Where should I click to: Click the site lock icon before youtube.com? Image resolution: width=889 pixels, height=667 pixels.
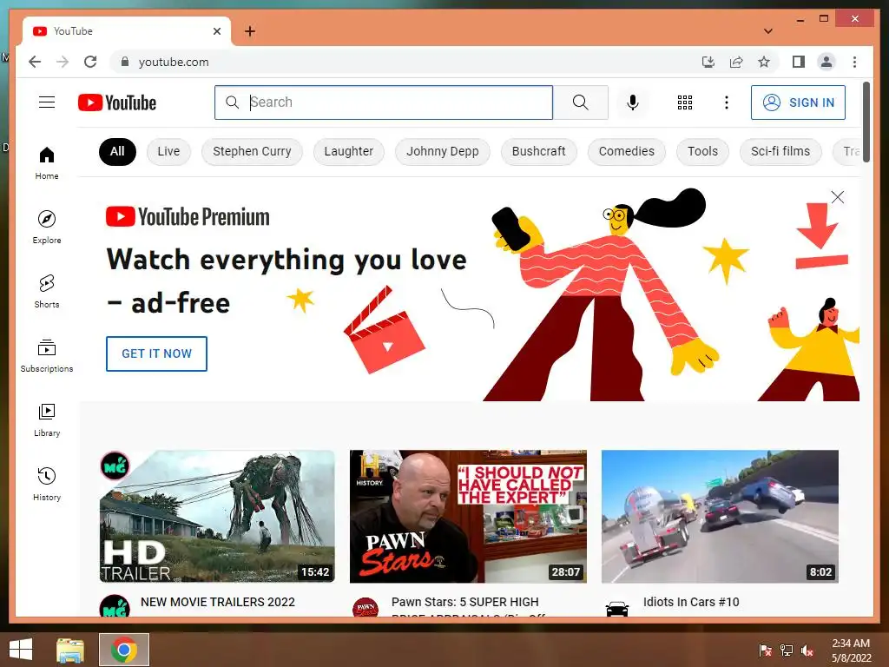coord(125,62)
